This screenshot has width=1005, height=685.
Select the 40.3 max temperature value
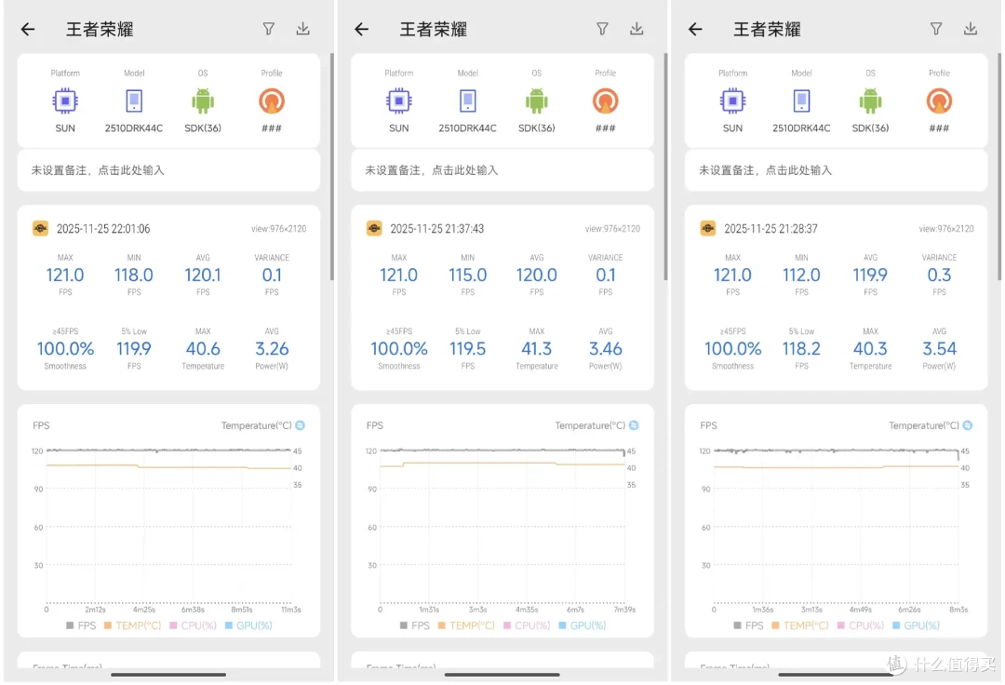870,349
